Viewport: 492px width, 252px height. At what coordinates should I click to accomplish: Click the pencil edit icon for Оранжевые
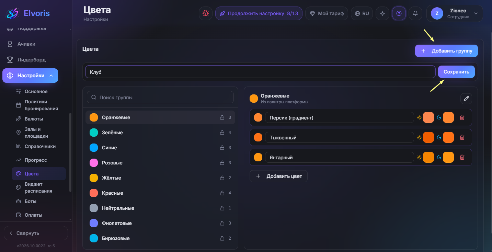coord(466,99)
